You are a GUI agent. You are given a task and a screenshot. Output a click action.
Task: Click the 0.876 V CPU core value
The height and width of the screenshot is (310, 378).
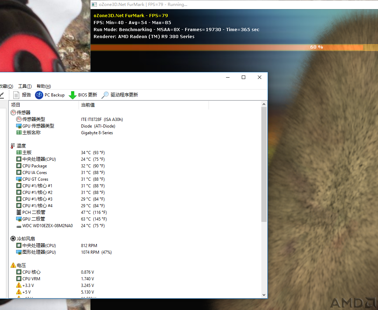click(x=87, y=272)
